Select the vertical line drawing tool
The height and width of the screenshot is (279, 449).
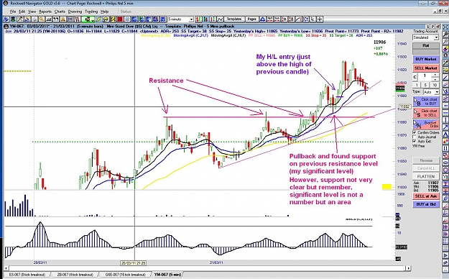coord(445,119)
